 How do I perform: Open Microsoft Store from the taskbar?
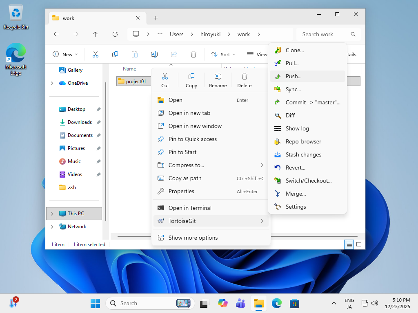295,303
